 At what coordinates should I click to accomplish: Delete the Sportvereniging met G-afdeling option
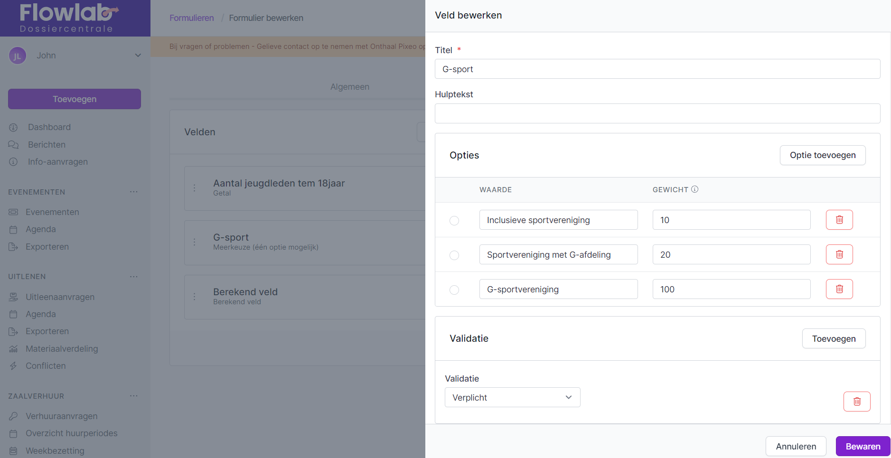(x=839, y=254)
